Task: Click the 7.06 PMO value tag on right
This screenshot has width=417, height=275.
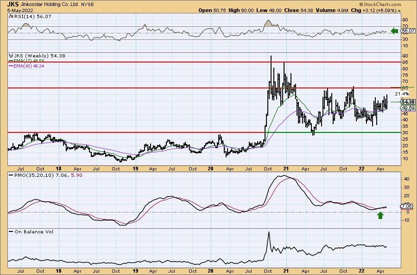Action: click(407, 206)
